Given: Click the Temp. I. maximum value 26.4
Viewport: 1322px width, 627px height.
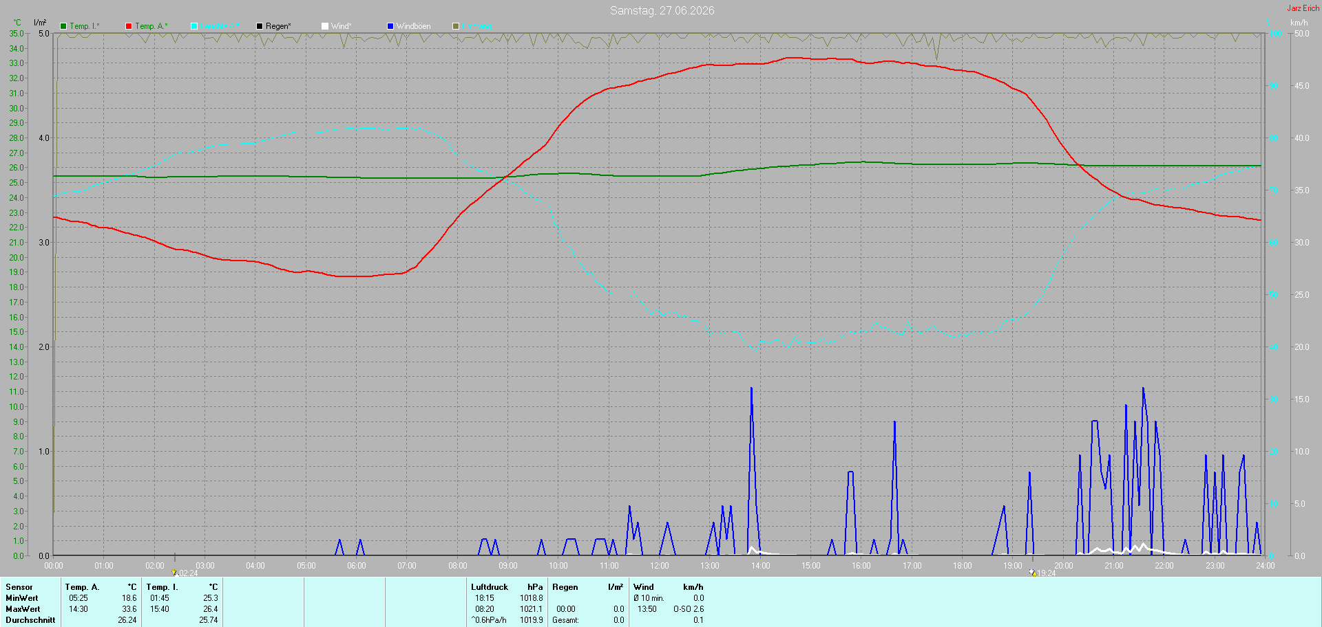Looking at the screenshot, I should tap(211, 609).
